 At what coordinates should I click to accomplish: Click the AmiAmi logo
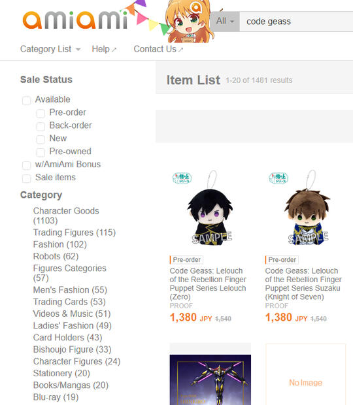point(75,20)
